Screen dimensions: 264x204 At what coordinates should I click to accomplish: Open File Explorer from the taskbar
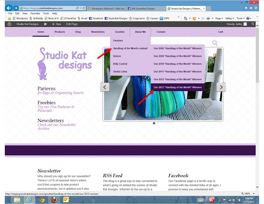pos(17,200)
